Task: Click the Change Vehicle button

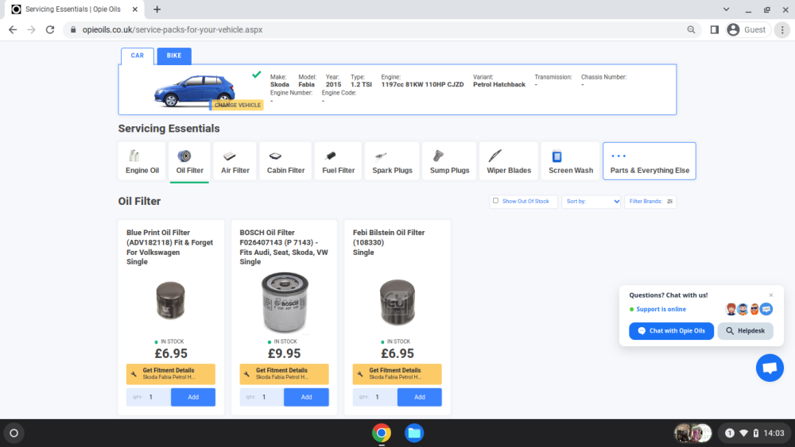Action: point(237,105)
